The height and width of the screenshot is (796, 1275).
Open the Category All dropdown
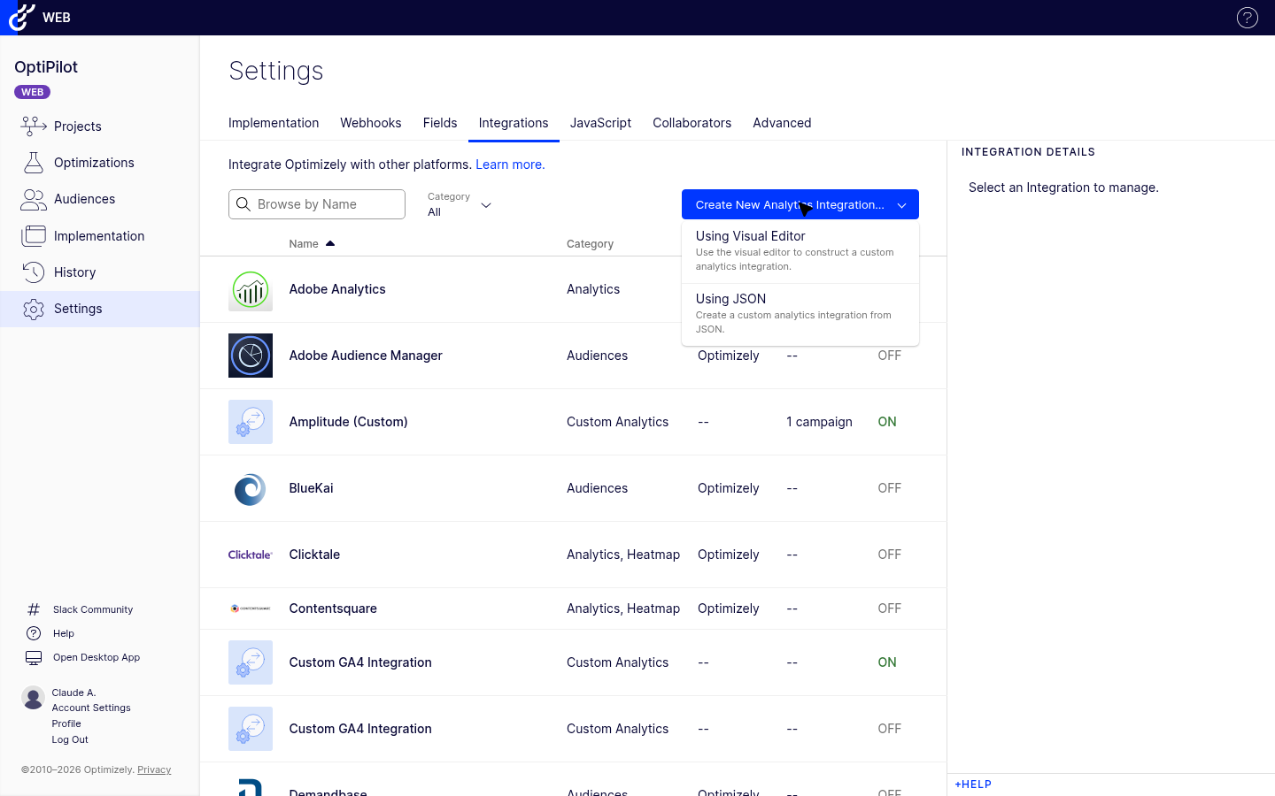[460, 204]
